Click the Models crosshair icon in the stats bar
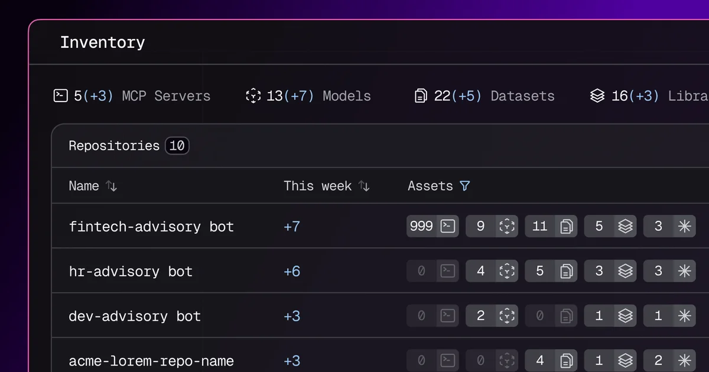 pyautogui.click(x=253, y=96)
